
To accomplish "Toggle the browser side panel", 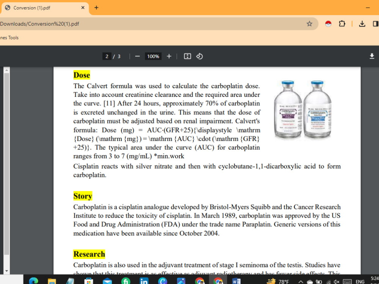I will [375, 23].
